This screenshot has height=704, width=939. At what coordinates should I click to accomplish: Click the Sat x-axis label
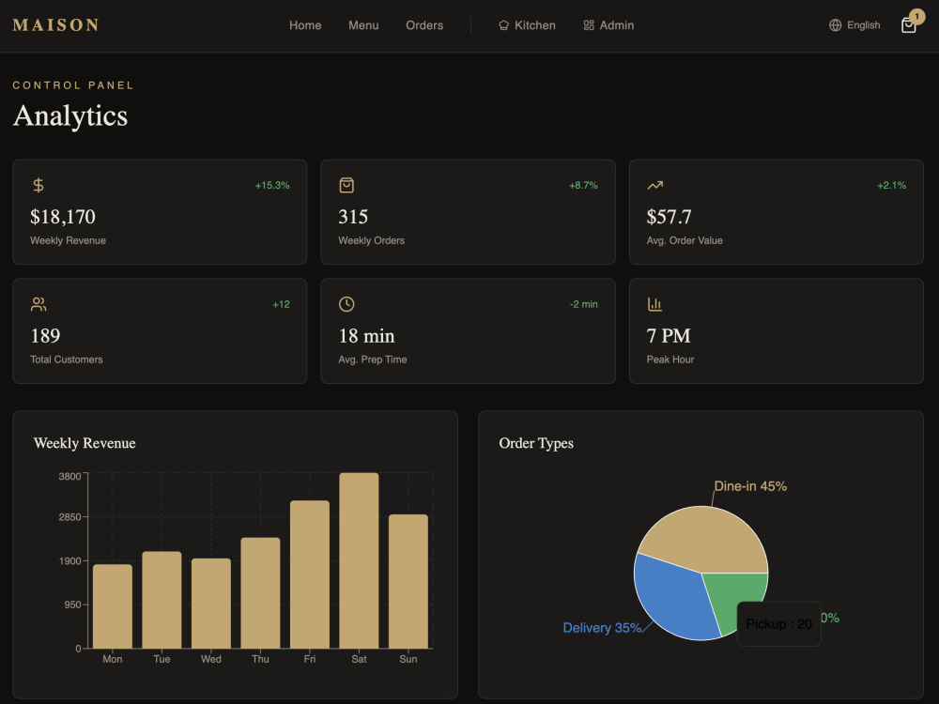click(359, 659)
